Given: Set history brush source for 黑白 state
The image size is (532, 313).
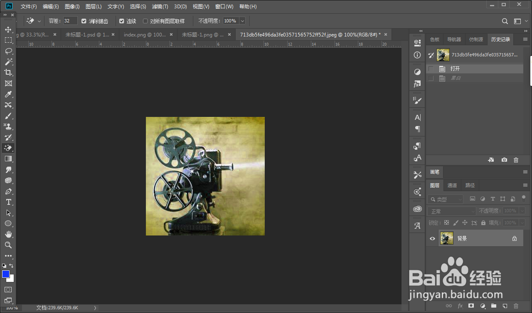Looking at the screenshot, I should click(431, 78).
